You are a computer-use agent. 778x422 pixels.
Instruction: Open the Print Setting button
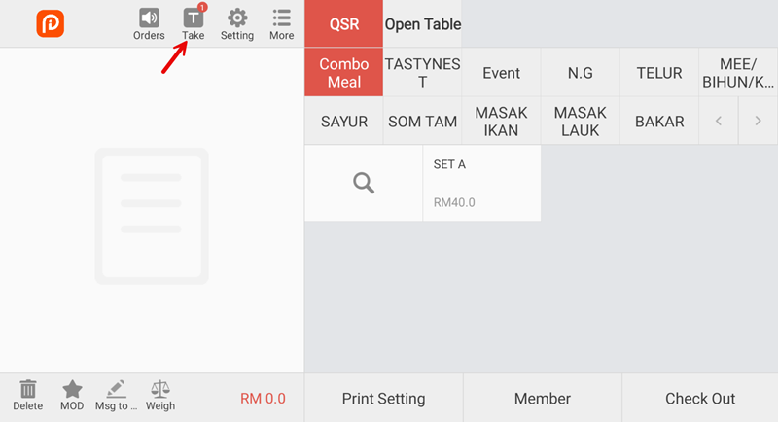(x=383, y=399)
